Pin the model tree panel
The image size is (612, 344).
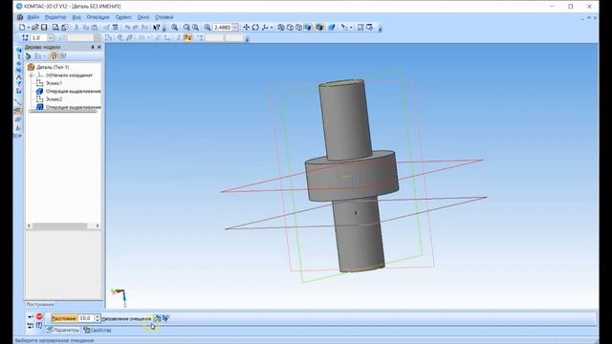(93, 47)
